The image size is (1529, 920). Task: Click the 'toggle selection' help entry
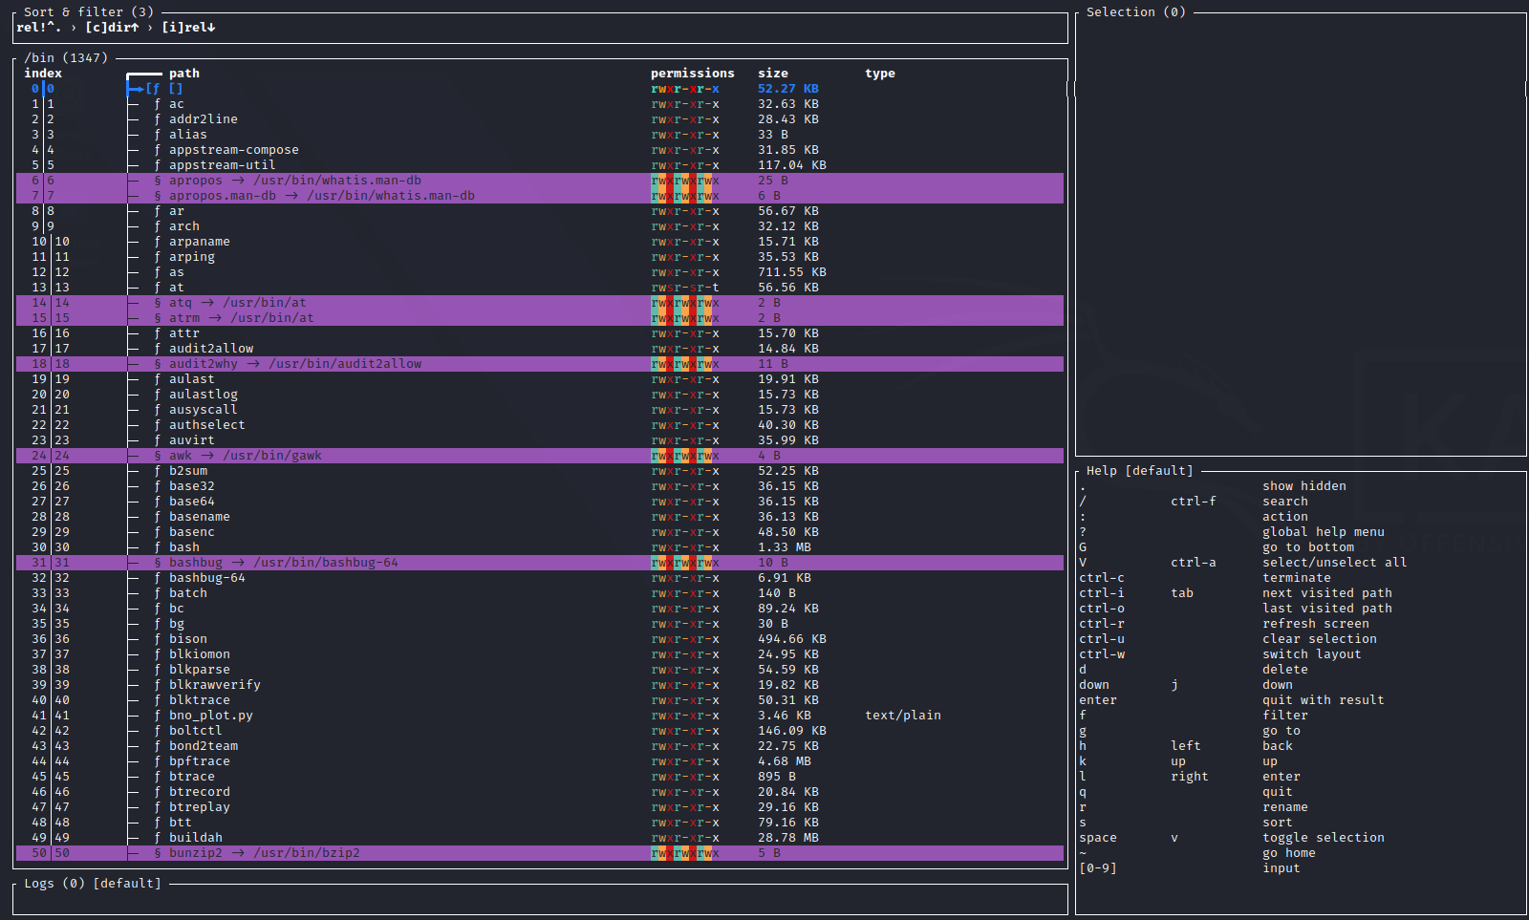(1324, 838)
